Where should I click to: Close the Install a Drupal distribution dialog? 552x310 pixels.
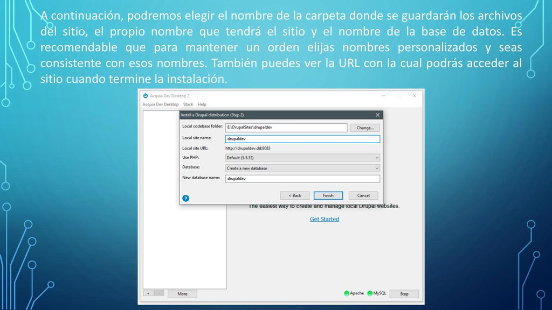(377, 115)
